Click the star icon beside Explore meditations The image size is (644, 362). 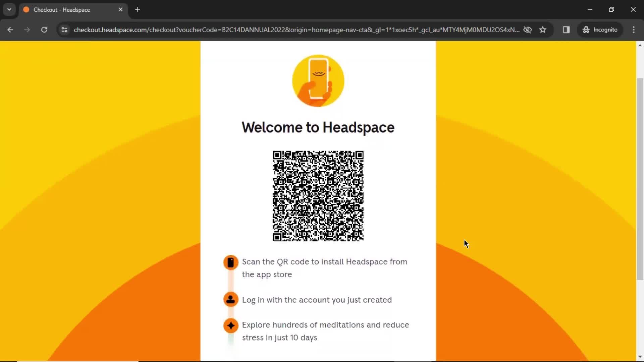click(x=231, y=325)
